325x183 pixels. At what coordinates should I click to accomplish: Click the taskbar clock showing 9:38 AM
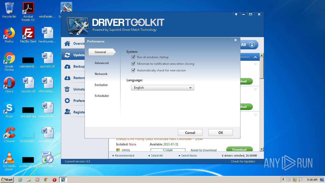(312, 180)
